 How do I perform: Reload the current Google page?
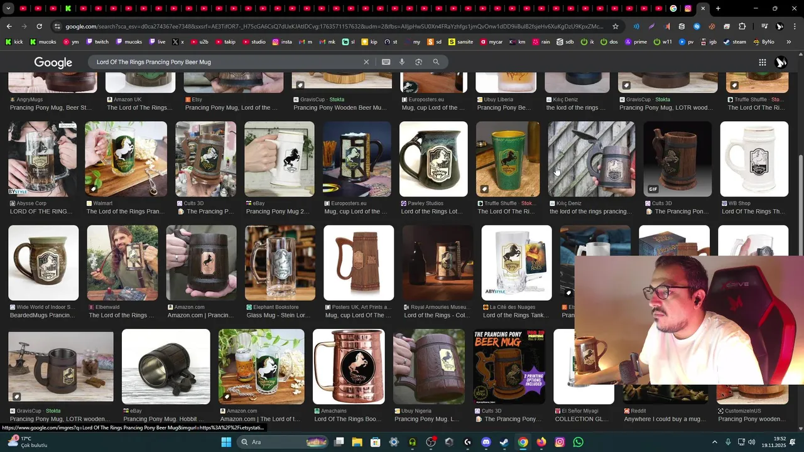(39, 26)
